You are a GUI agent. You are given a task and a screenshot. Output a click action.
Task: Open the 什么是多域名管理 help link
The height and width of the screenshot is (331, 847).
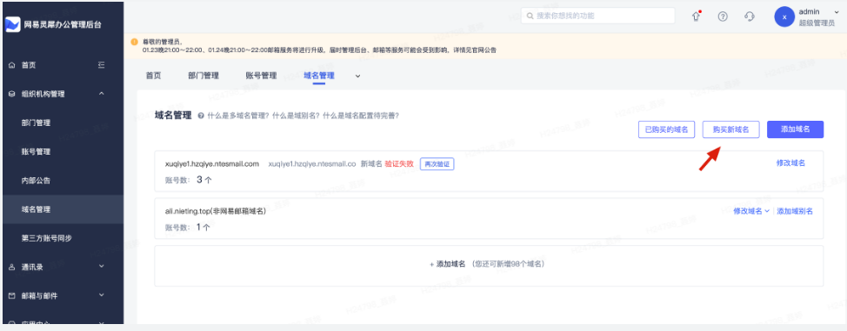(238, 116)
